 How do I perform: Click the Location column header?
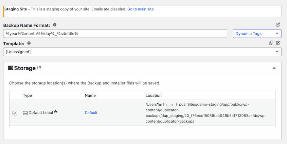tap(154, 95)
